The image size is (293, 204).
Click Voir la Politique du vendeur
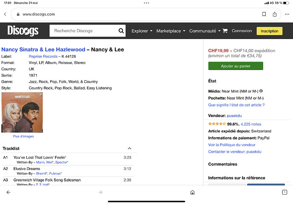click(232, 145)
